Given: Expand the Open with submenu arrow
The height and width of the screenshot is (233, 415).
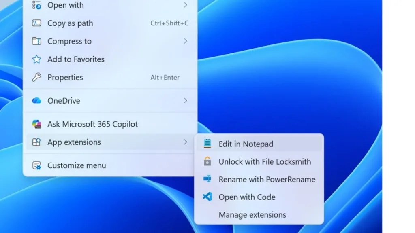Looking at the screenshot, I should [186, 5].
